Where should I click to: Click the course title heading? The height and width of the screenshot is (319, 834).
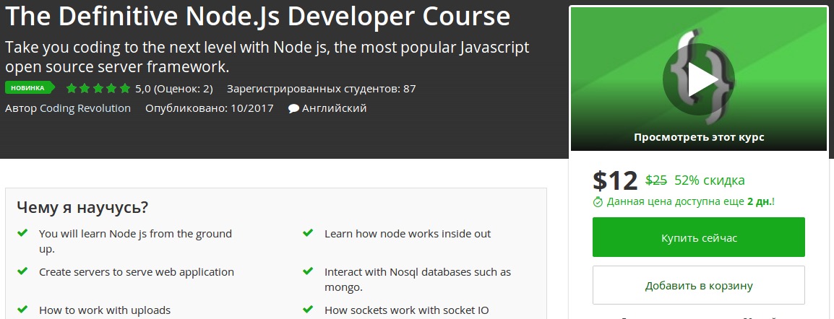257,17
